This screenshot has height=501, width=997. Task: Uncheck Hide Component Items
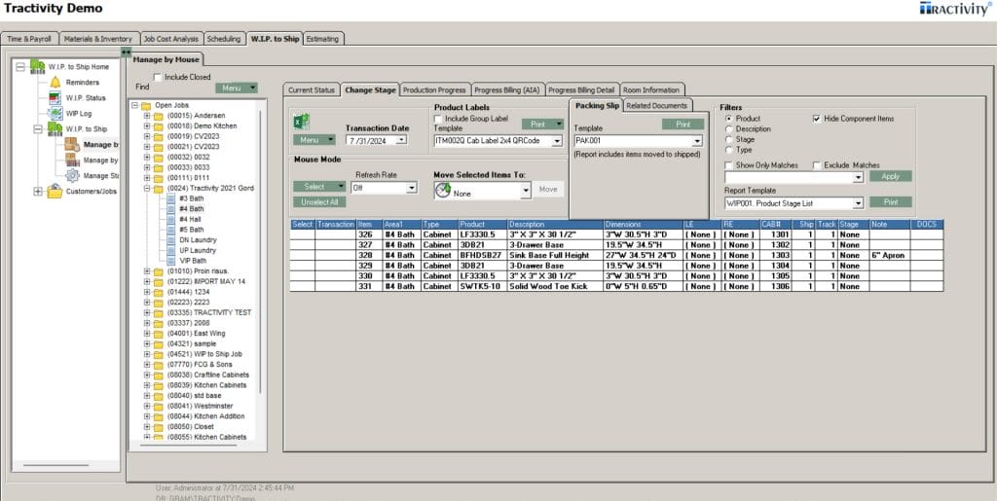coord(817,119)
